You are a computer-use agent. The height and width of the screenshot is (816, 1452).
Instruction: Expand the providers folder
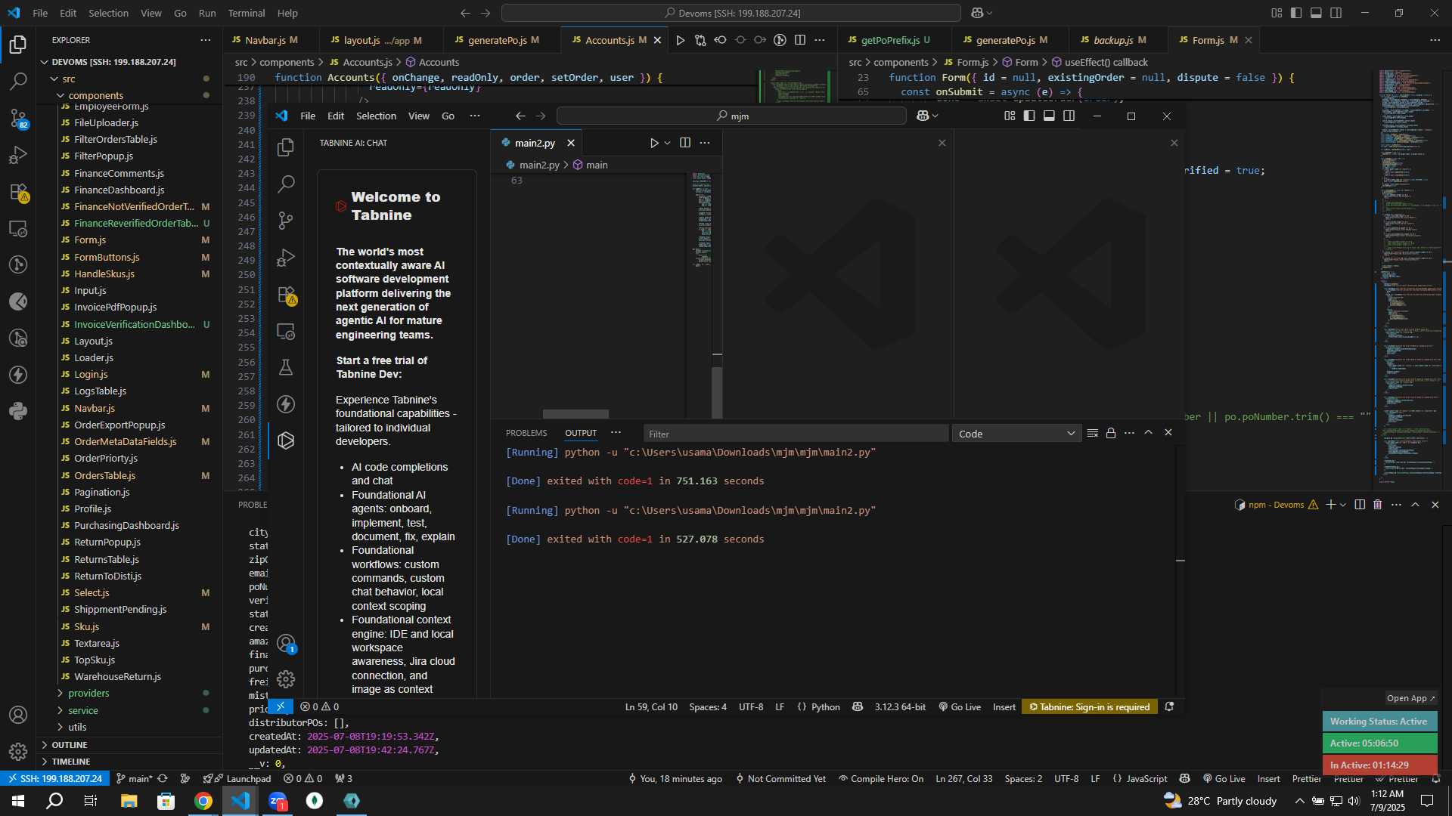pos(88,693)
